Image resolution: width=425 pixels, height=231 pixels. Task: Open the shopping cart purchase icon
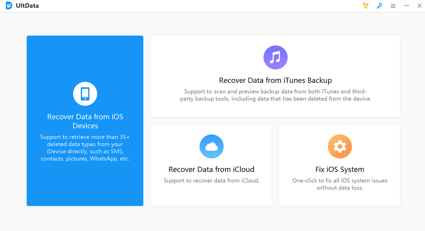[365, 6]
